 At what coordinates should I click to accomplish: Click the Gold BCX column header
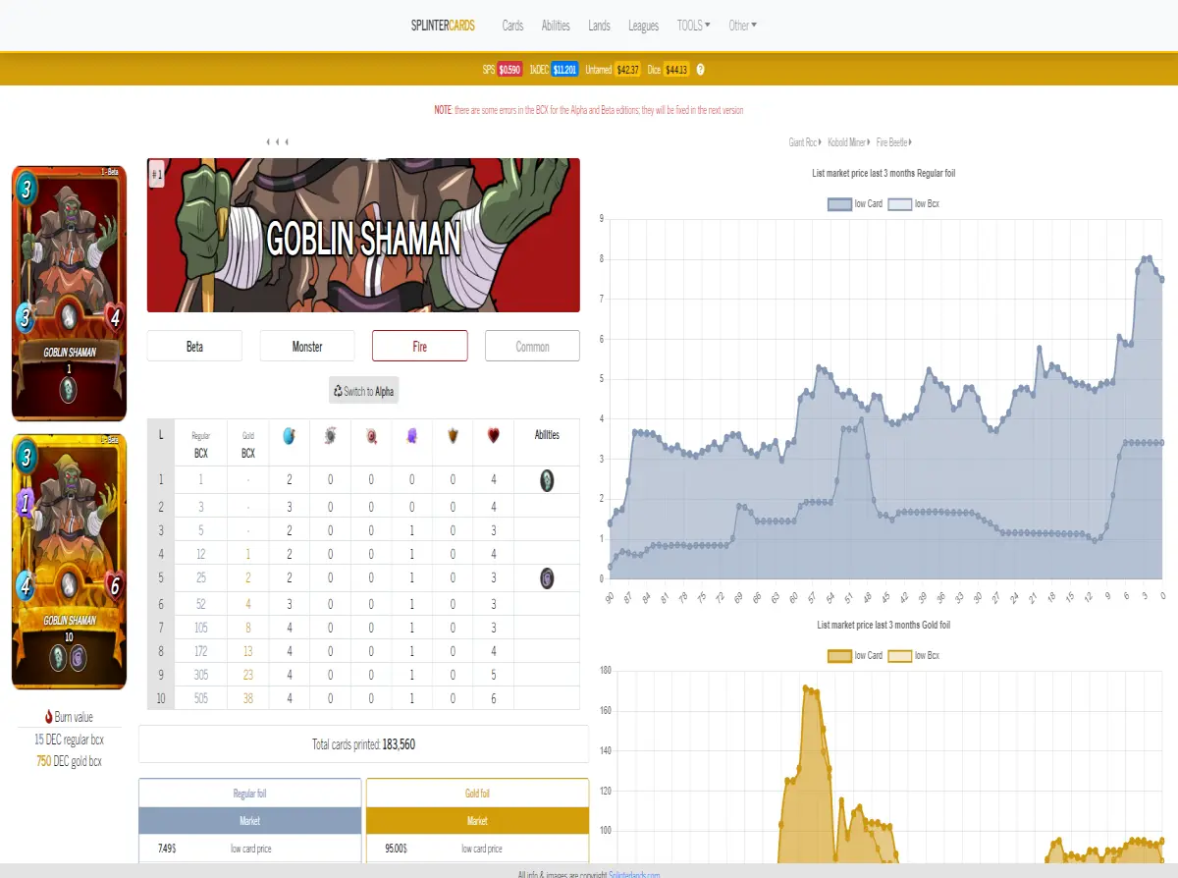(x=247, y=444)
